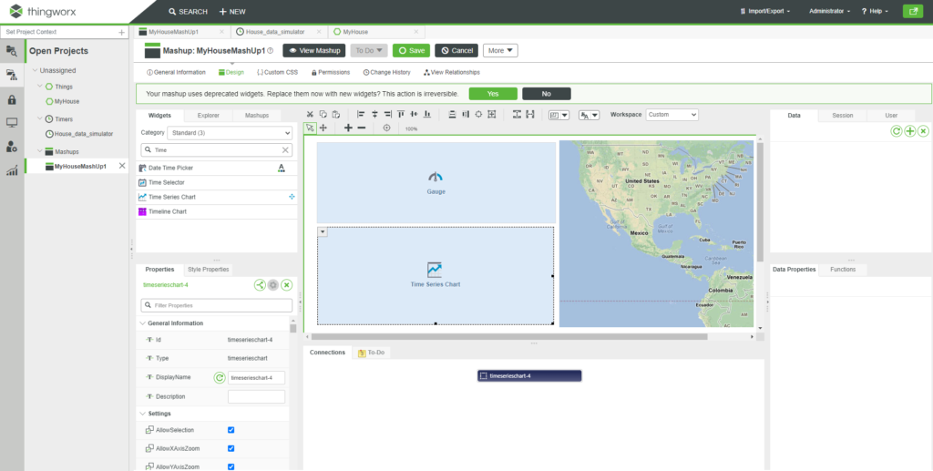
Task: Click the View Mashup button
Action: click(314, 50)
